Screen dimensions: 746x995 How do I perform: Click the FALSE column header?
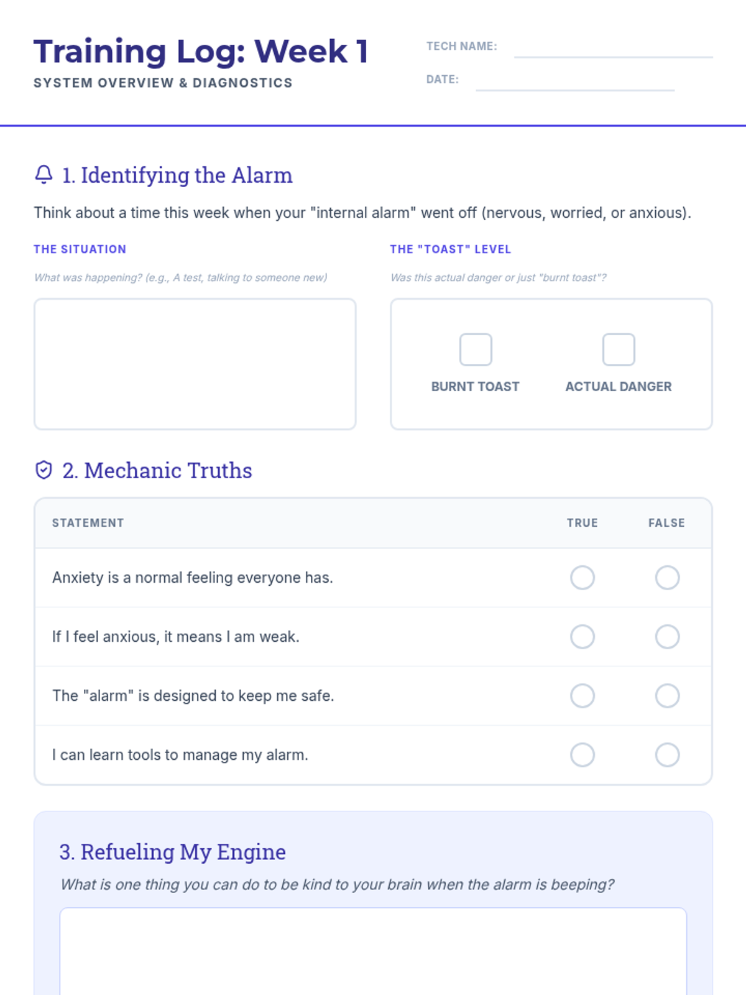(666, 523)
